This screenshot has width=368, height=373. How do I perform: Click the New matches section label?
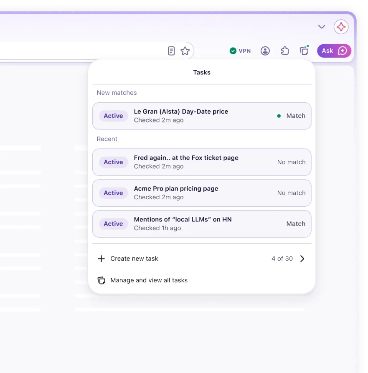click(117, 93)
